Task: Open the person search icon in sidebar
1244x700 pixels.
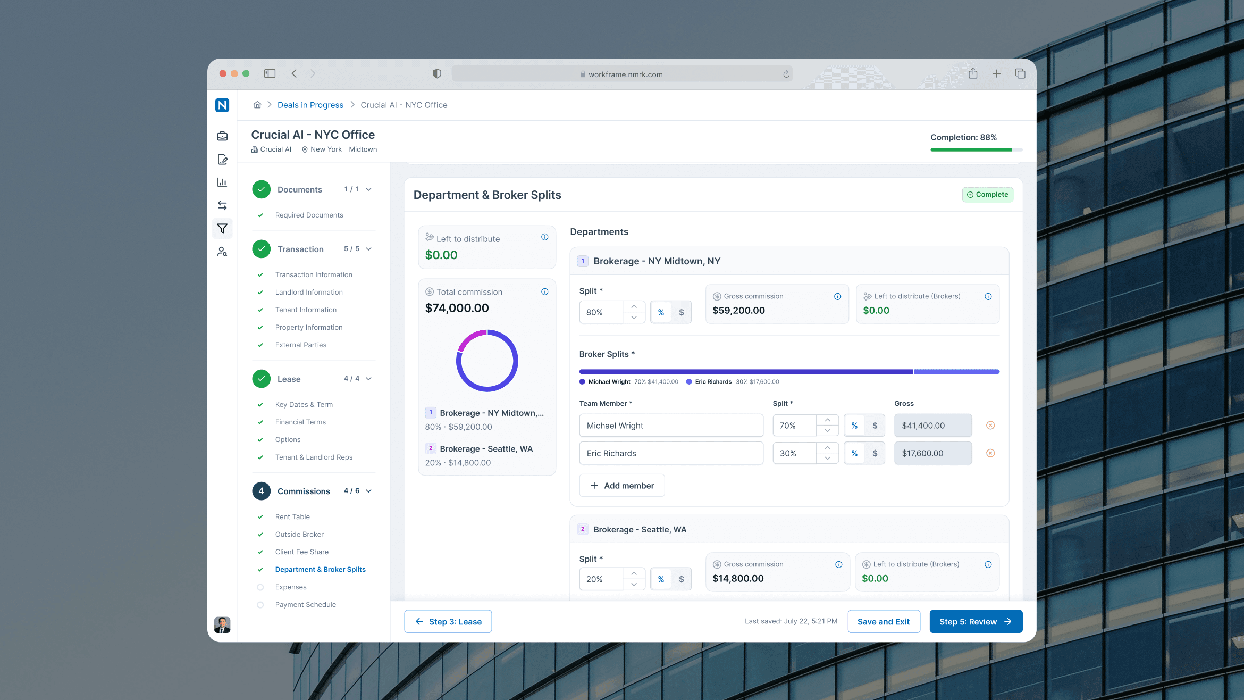Action: click(222, 252)
